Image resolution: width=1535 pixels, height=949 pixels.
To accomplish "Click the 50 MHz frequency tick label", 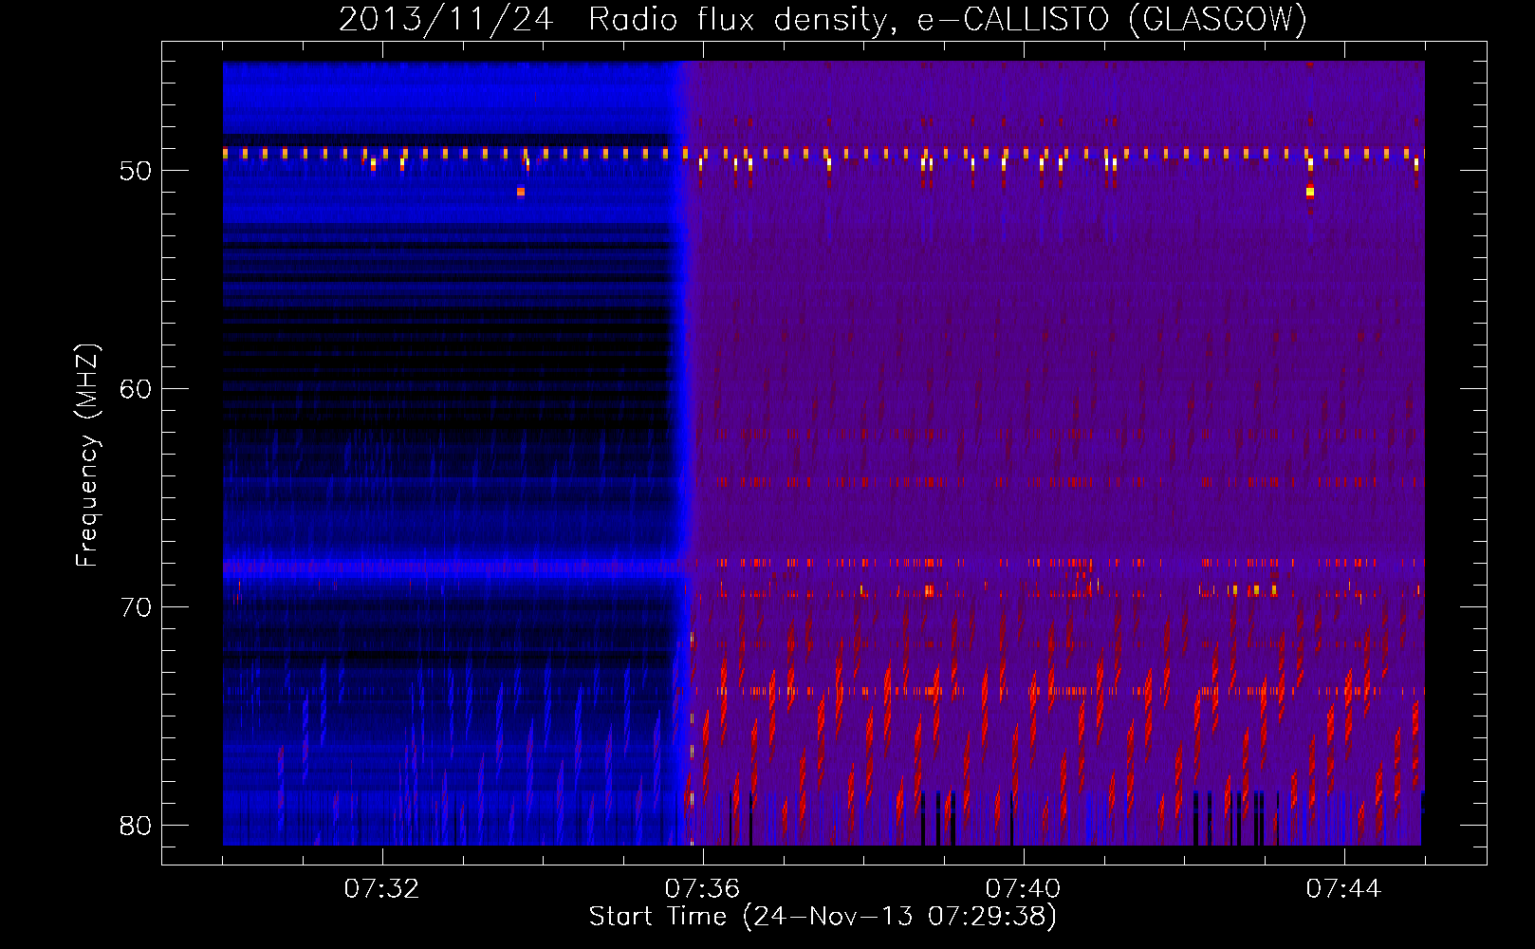I will coord(136,171).
